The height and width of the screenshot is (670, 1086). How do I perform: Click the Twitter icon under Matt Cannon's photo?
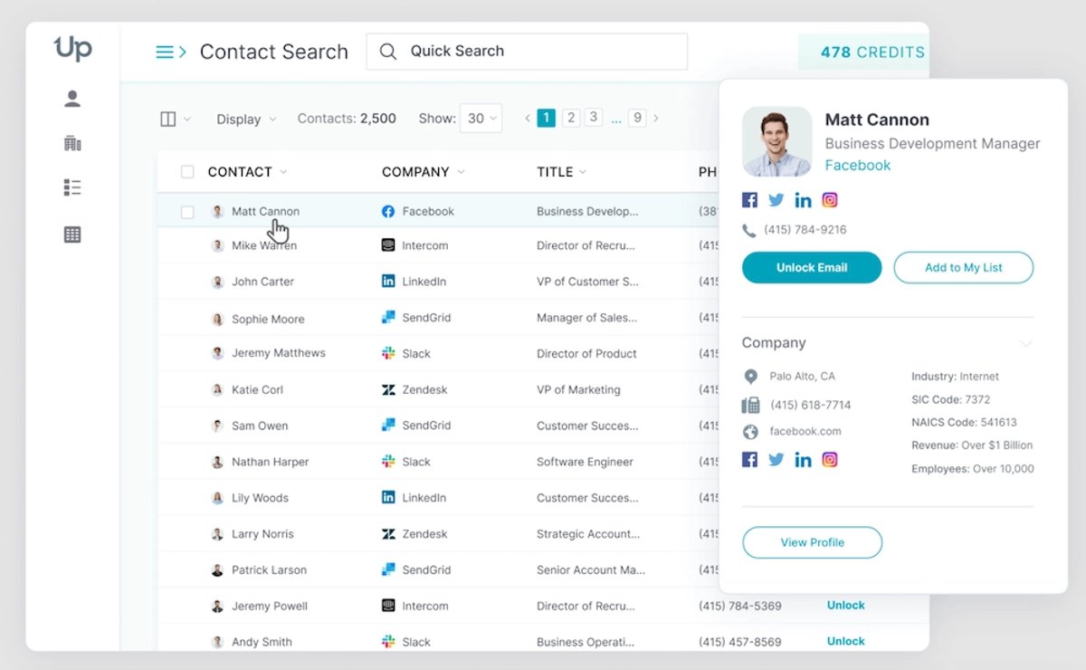[776, 200]
